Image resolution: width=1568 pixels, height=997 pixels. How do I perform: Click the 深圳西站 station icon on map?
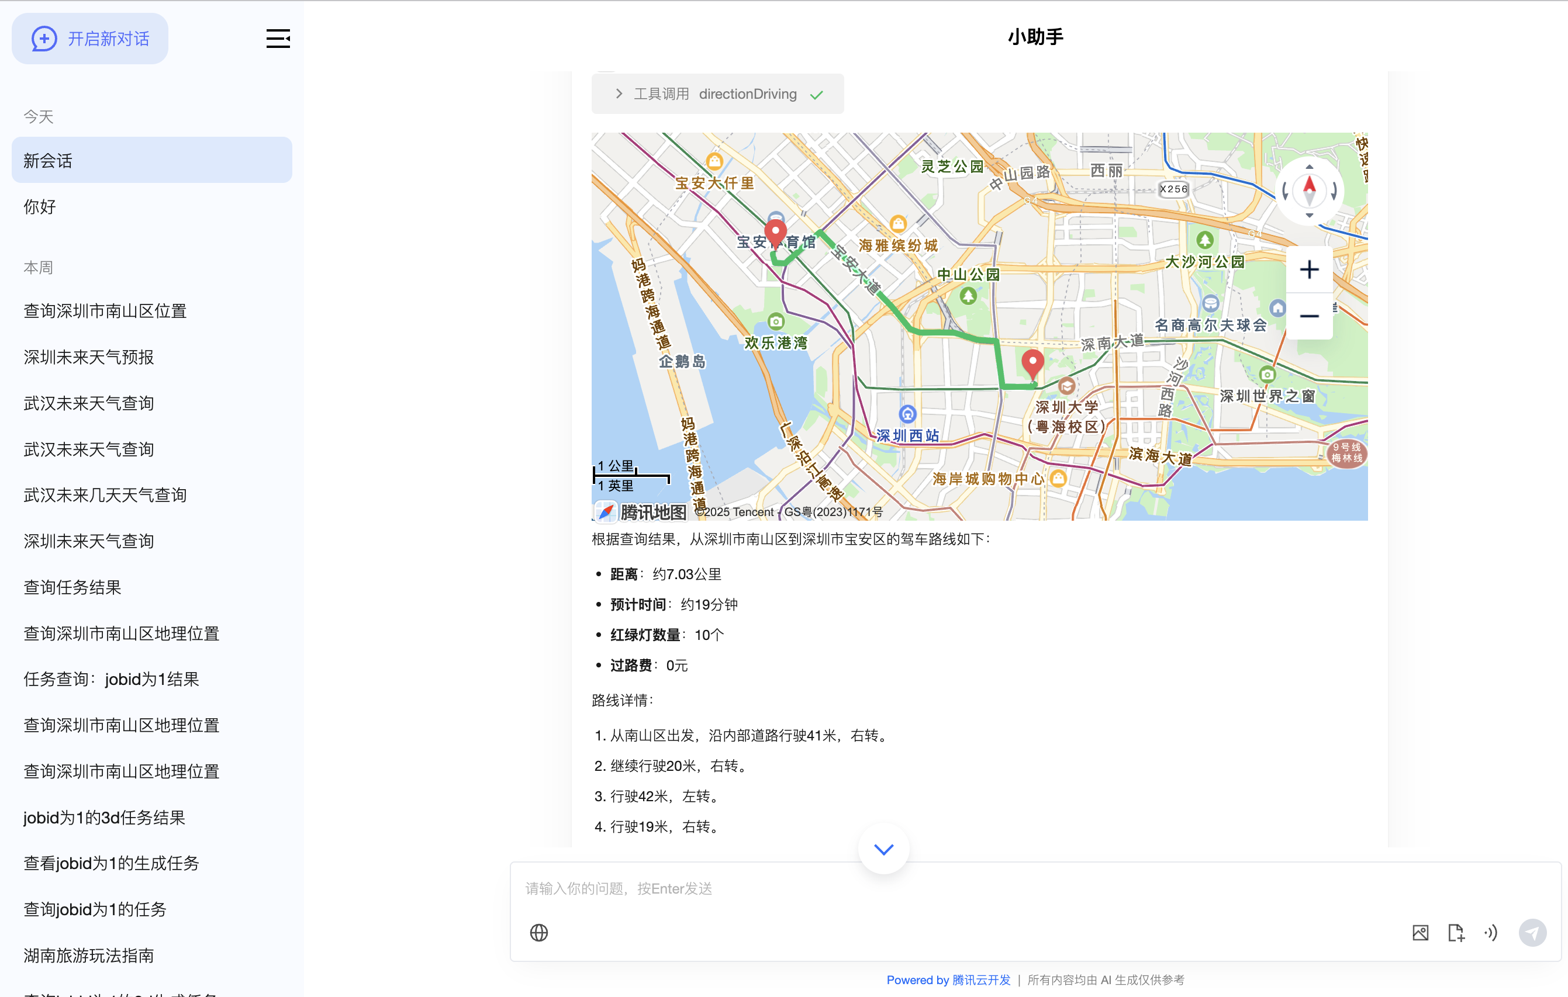907,414
